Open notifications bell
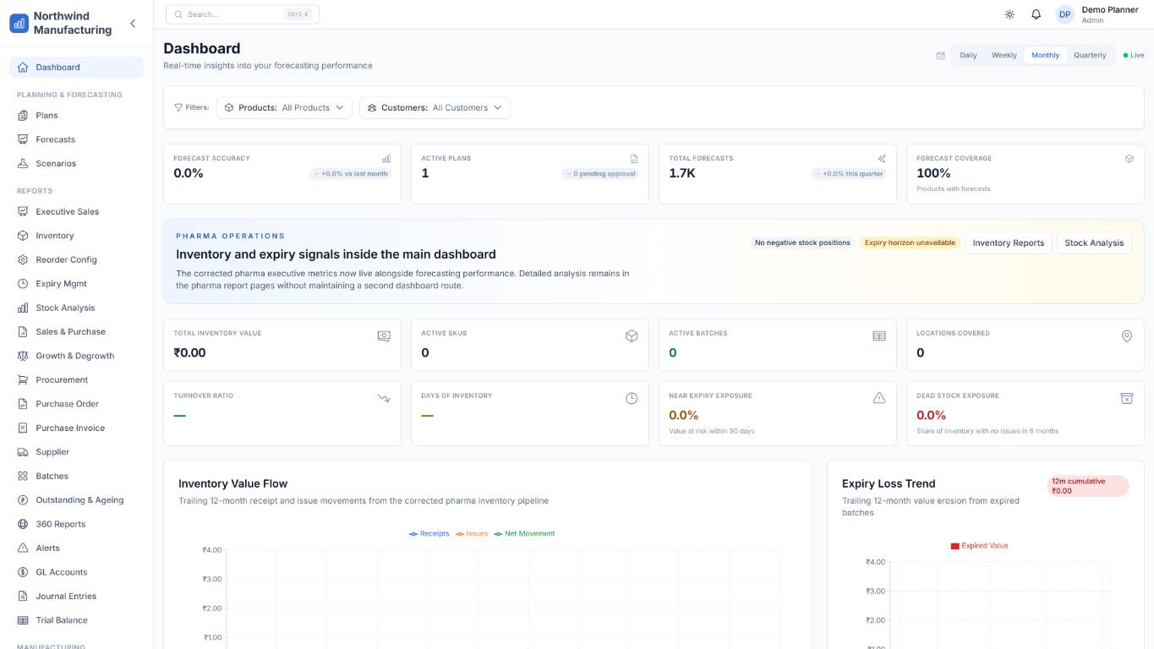 click(x=1036, y=14)
